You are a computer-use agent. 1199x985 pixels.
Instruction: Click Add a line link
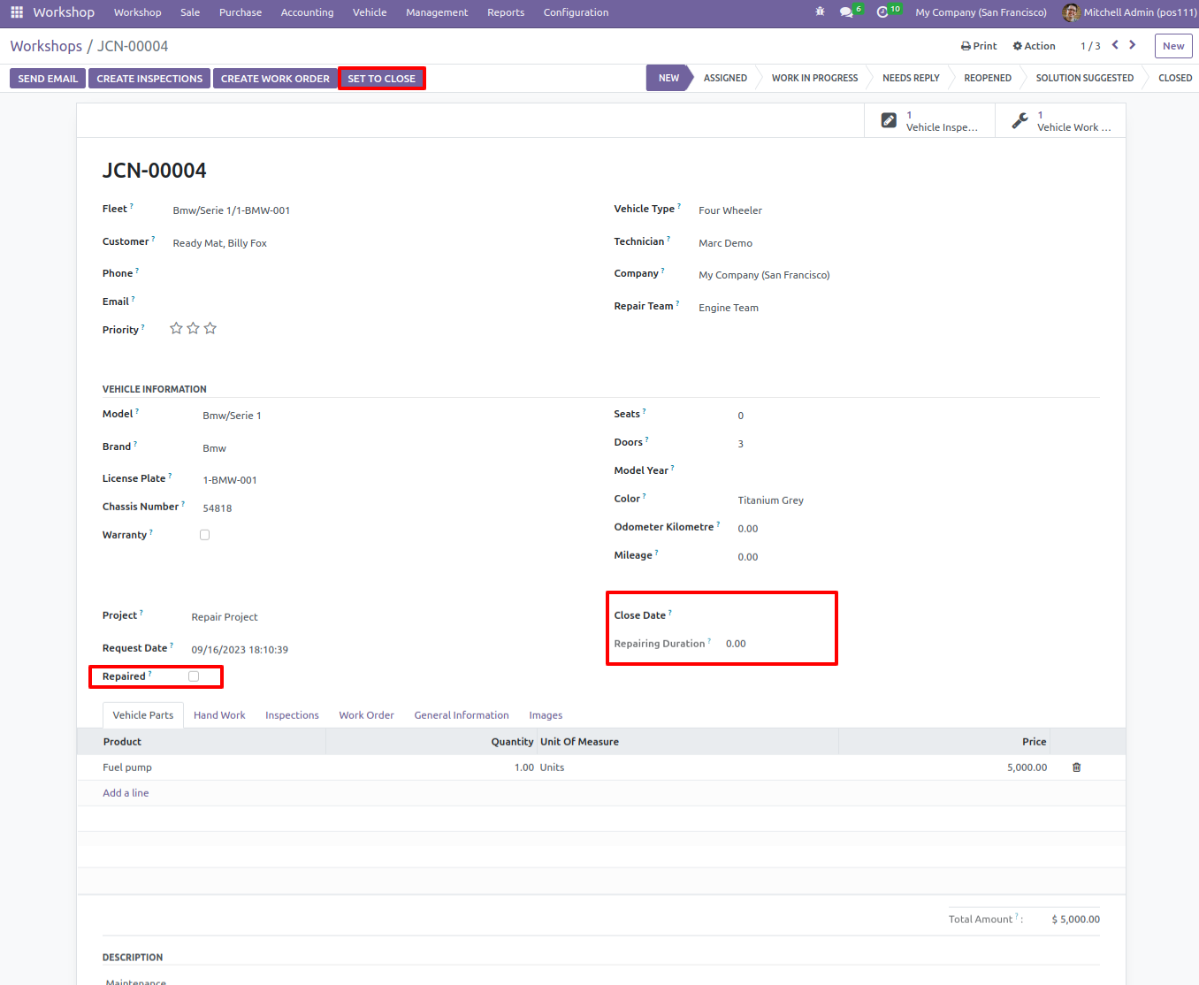[126, 793]
